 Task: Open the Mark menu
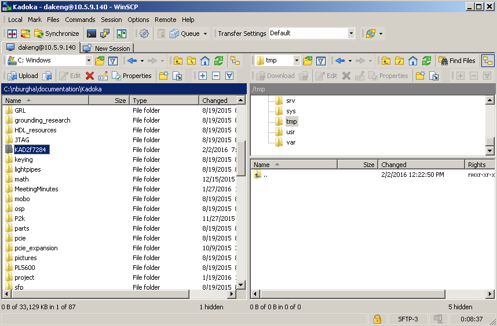(35, 20)
